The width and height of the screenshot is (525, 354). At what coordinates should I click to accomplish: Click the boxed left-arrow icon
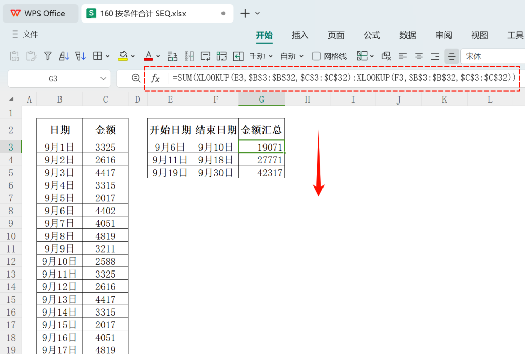click(238, 56)
